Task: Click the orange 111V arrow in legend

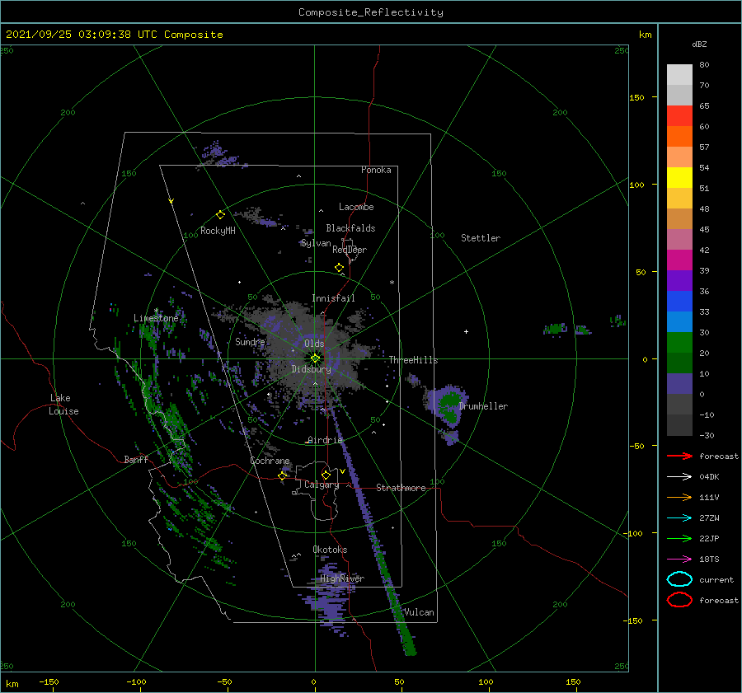Action: tap(679, 497)
